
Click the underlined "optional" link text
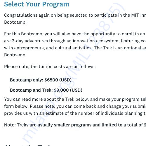(132, 48)
